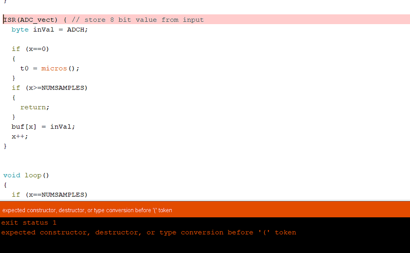Click the "loop" function name

click(33, 175)
